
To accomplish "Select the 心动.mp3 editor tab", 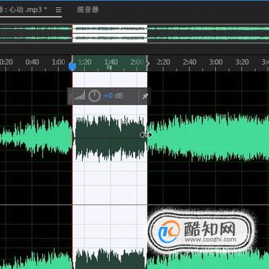I will tap(23, 10).
